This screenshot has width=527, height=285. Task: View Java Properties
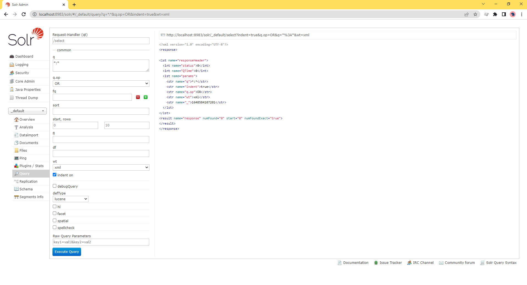pyautogui.click(x=28, y=89)
